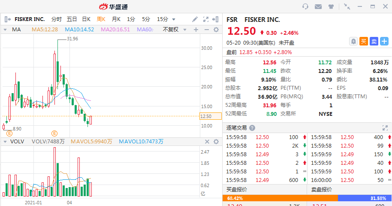Switch to the 5分 chart tab

(x=146, y=19)
